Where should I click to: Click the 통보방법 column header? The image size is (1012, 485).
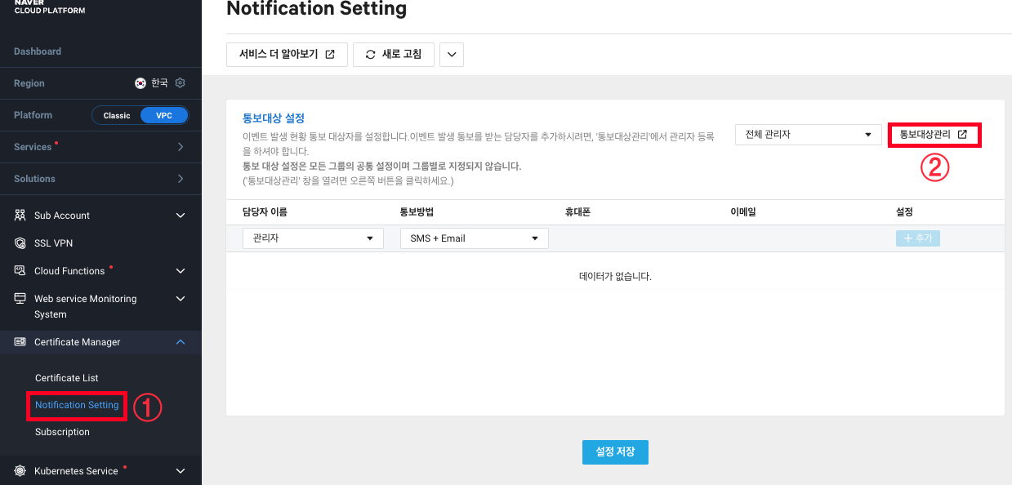click(417, 212)
